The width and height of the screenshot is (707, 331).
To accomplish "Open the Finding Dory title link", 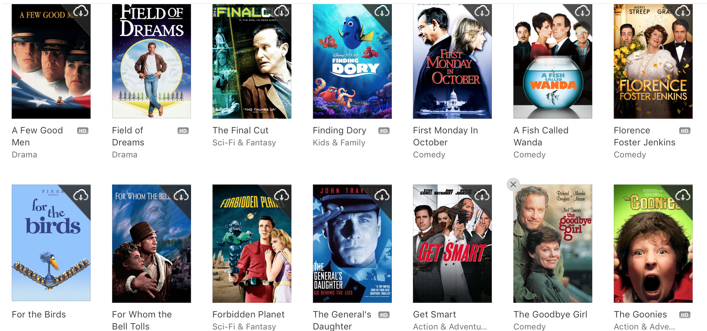I will click(x=340, y=130).
